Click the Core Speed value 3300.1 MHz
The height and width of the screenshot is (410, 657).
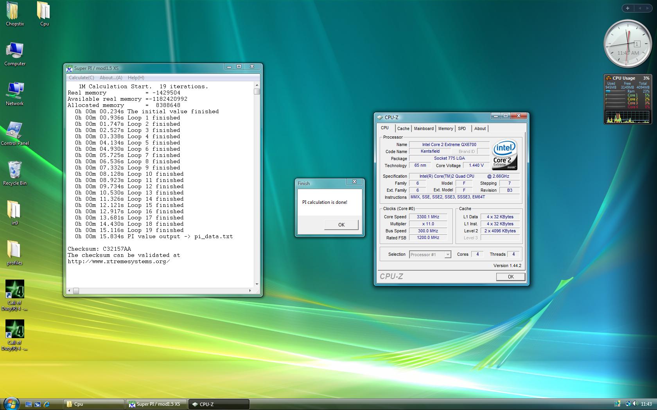[428, 217]
